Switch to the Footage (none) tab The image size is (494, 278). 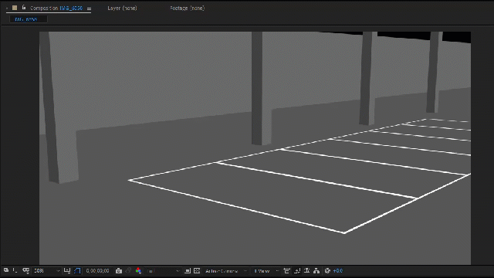point(187,8)
